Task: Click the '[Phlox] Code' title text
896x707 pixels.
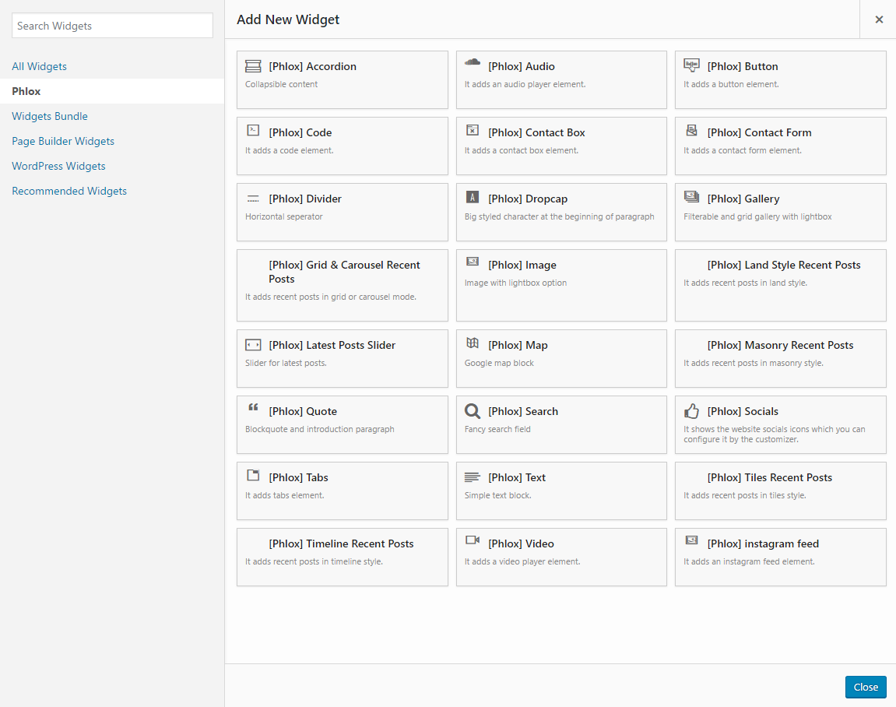Action: (300, 132)
